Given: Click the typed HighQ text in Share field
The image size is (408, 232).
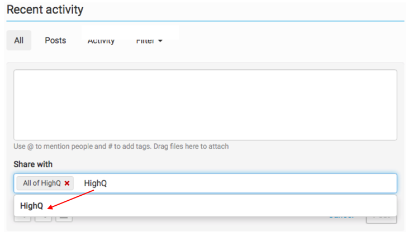Looking at the screenshot, I should [95, 183].
